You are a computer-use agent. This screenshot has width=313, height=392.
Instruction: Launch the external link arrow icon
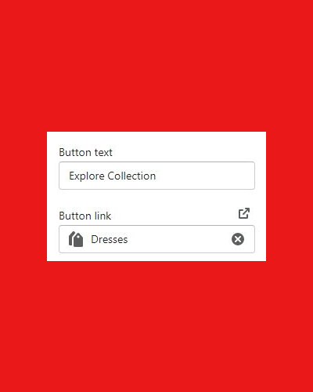244,213
